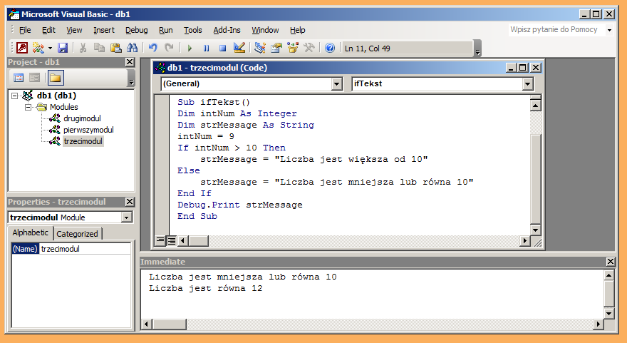Image resolution: width=627 pixels, height=343 pixels.
Task: Click View Object icon in Project panel
Action: pos(35,78)
